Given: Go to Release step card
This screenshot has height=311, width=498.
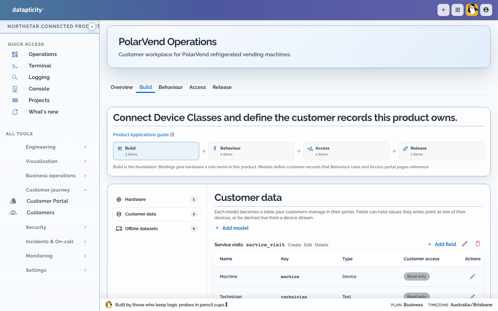Looking at the screenshot, I should click(x=441, y=151).
